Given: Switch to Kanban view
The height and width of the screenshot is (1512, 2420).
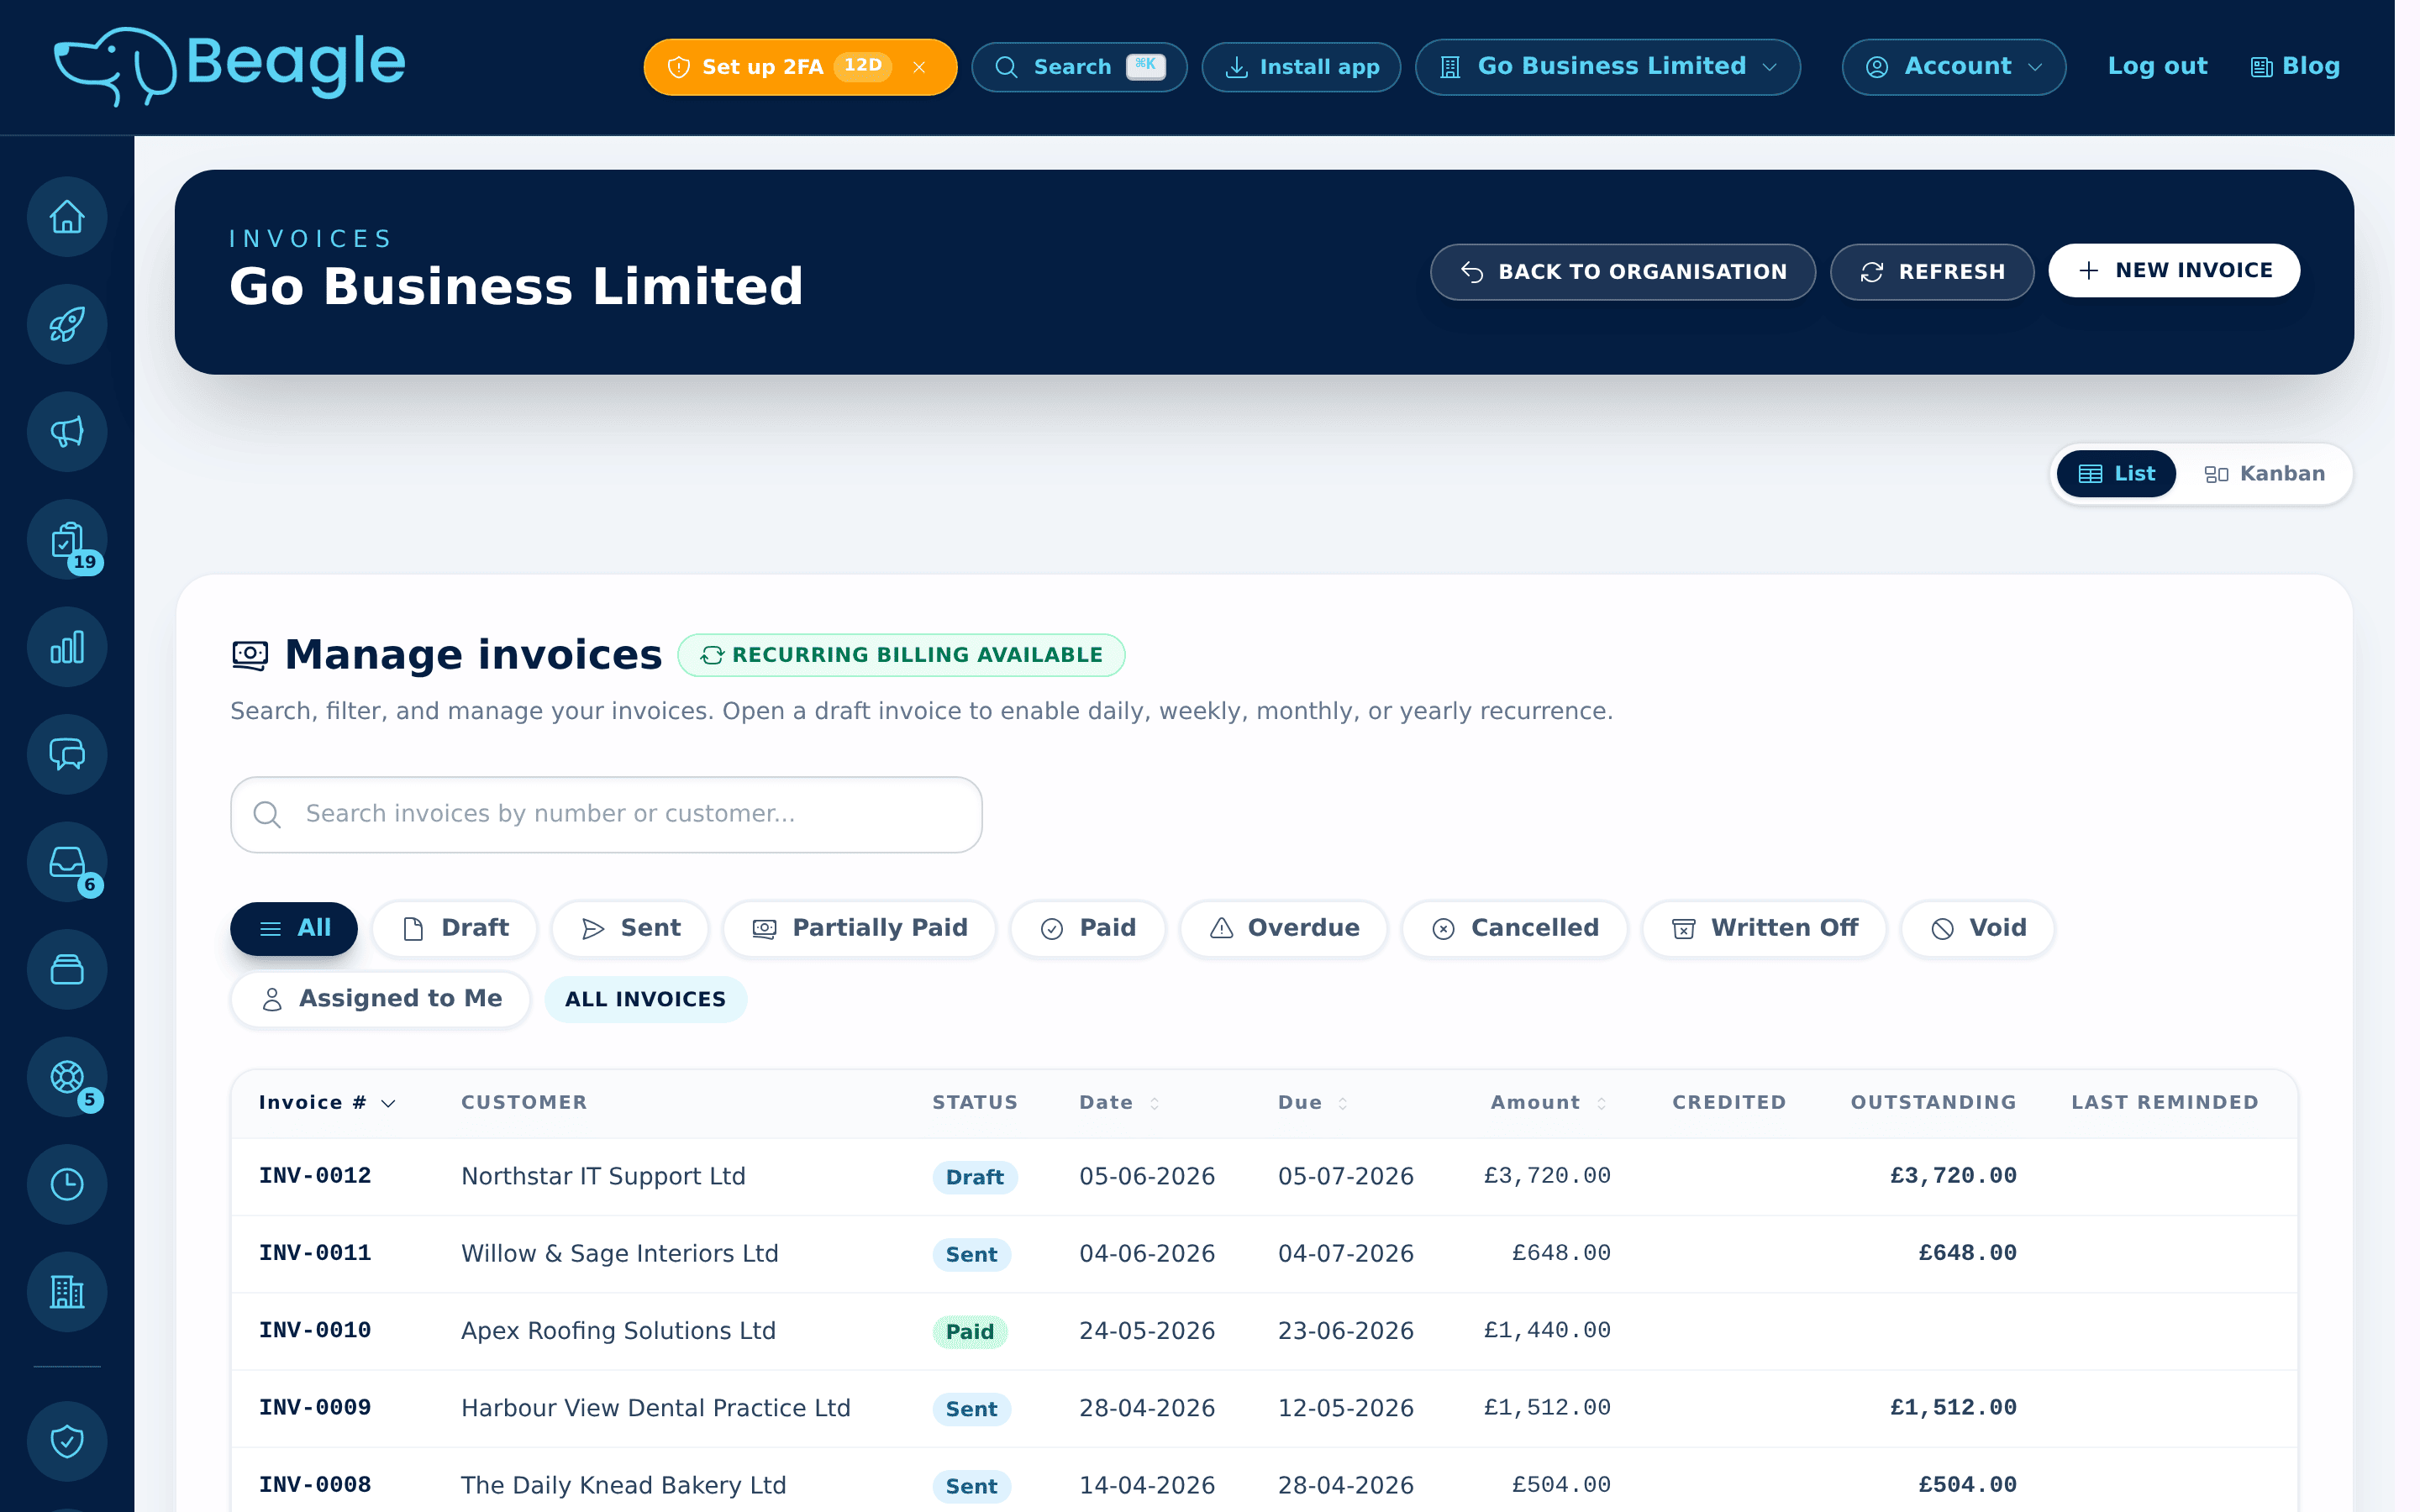Looking at the screenshot, I should click(2264, 474).
